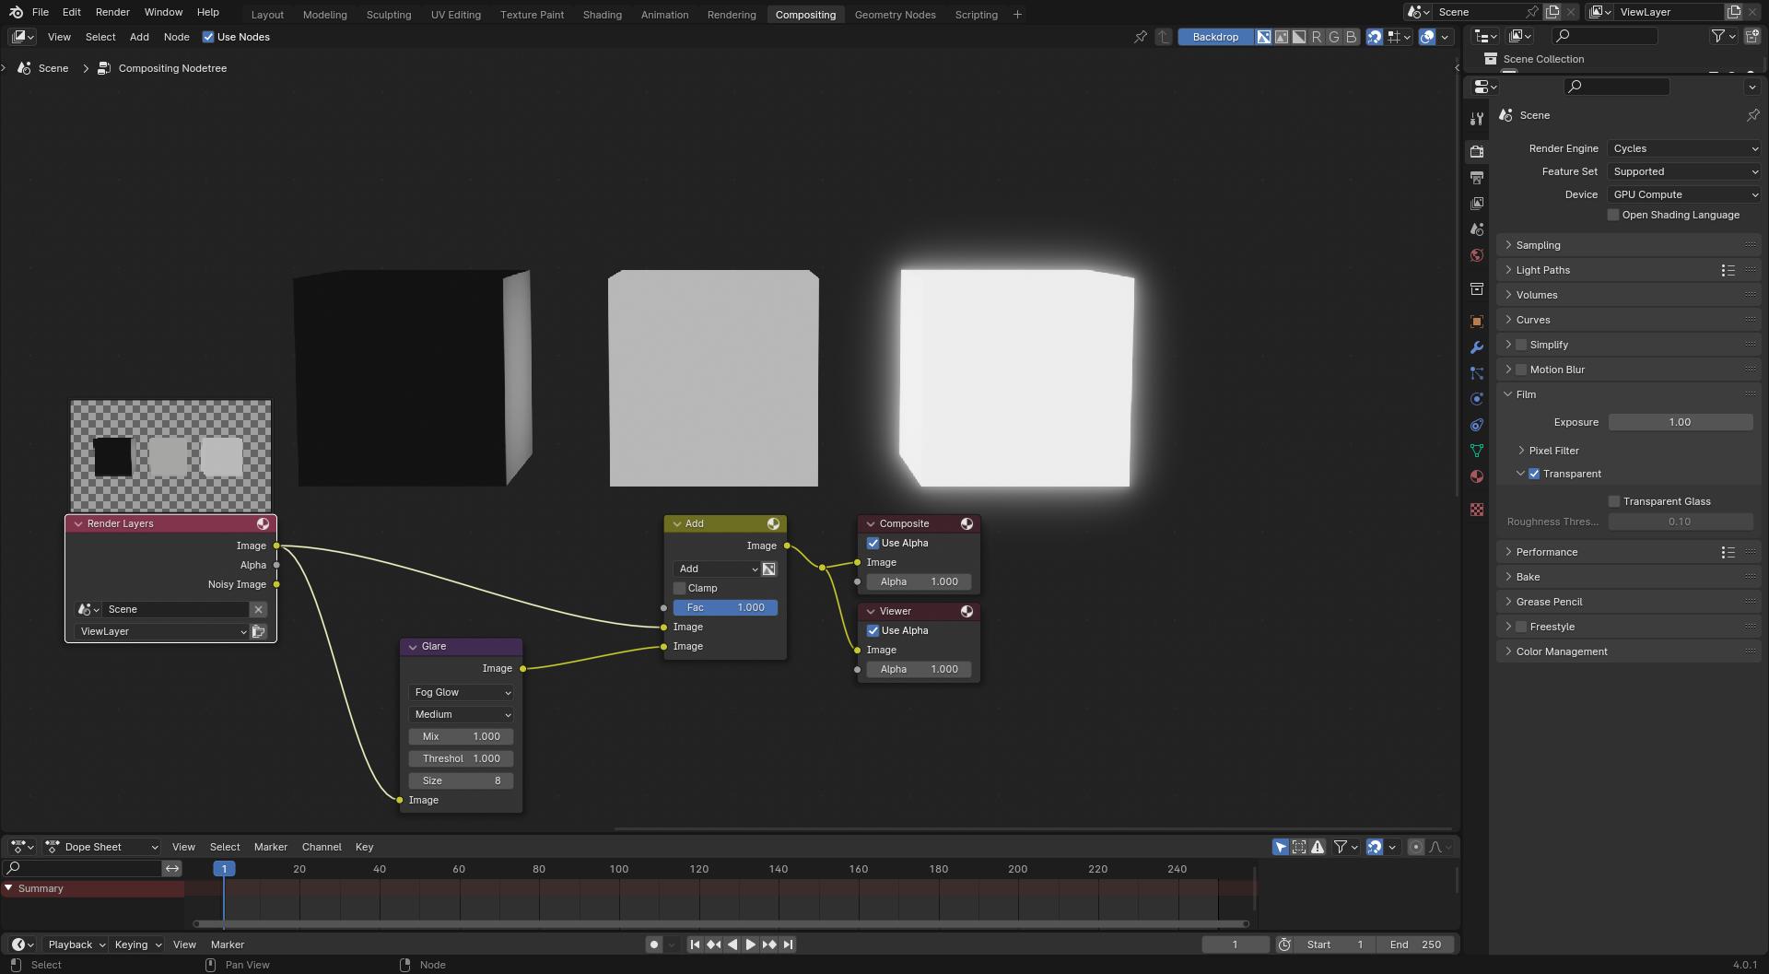Show Color and Alpha backdrop channel icon
The width and height of the screenshot is (1769, 974).
click(1264, 37)
